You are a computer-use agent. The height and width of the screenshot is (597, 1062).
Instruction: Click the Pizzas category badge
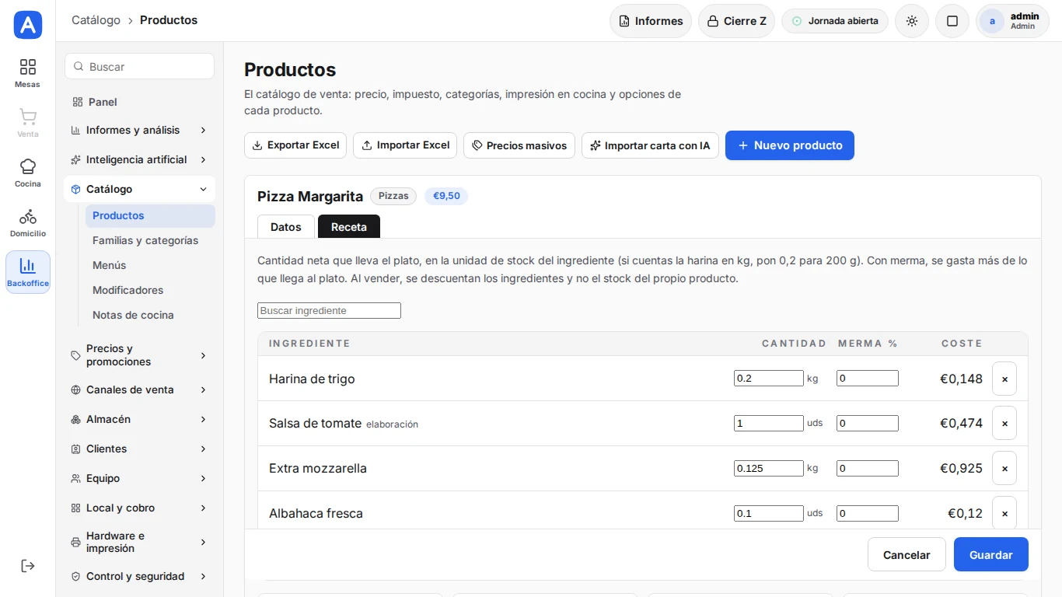393,196
